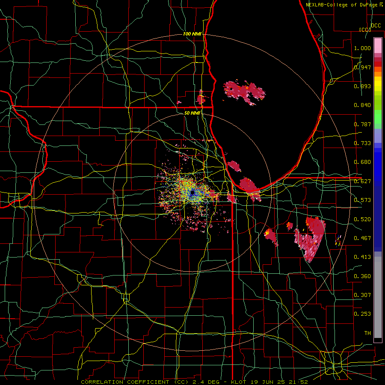Click the 0.253 scale value
Viewport: 385px width, 385px height.
[362, 314]
